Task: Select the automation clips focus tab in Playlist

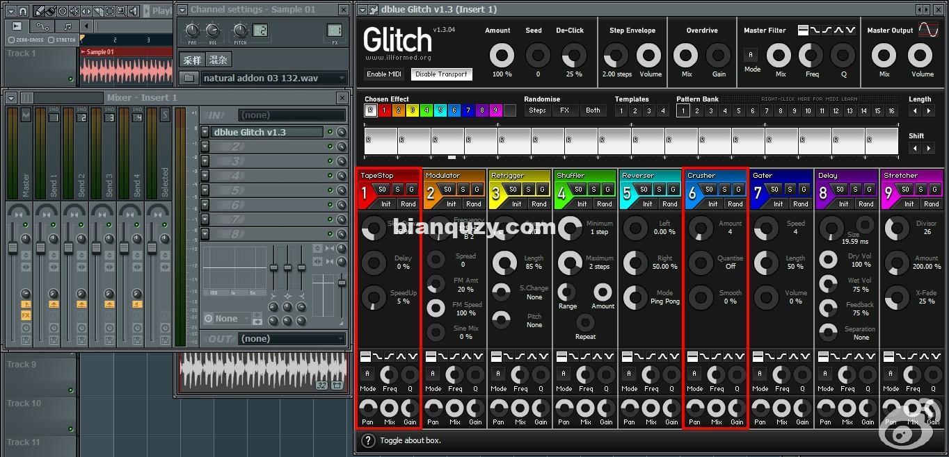Action: click(x=42, y=26)
